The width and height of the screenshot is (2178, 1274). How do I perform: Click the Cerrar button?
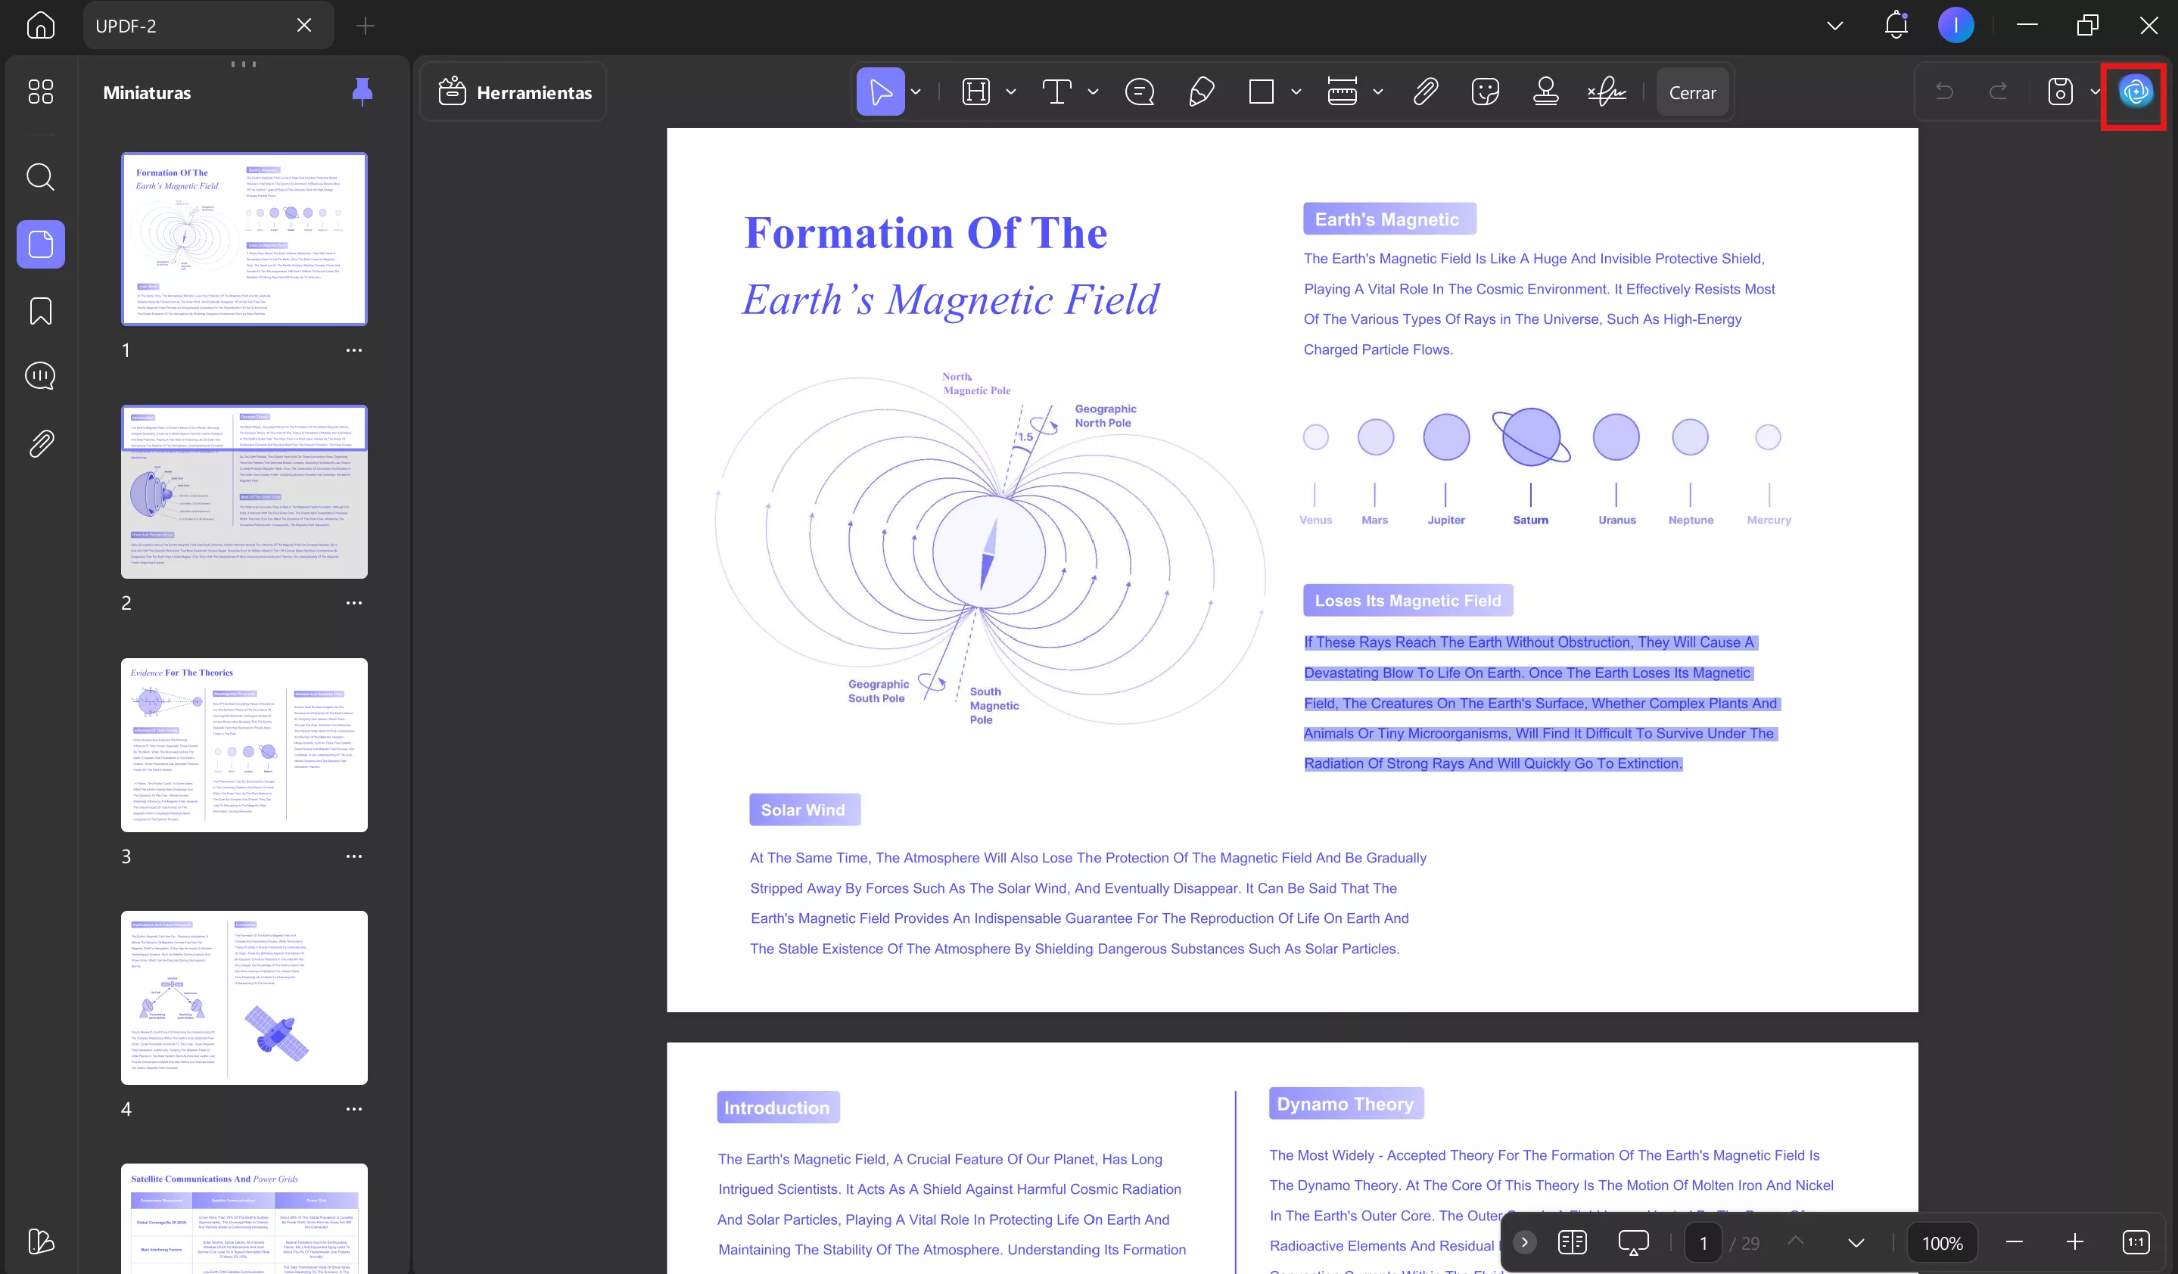tap(1691, 92)
